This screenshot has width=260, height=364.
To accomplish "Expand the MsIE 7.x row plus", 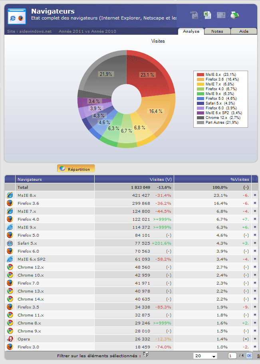I will click(255, 211).
